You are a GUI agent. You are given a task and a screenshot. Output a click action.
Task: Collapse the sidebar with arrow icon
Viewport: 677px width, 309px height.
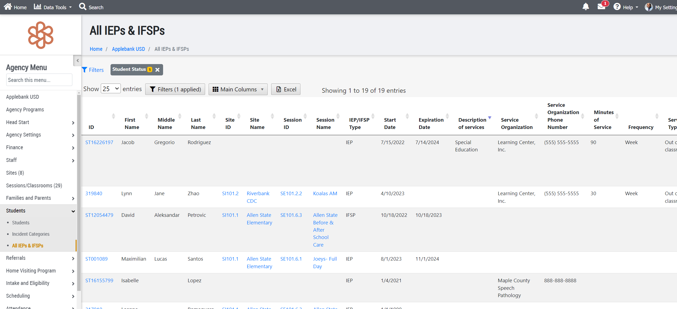77,61
